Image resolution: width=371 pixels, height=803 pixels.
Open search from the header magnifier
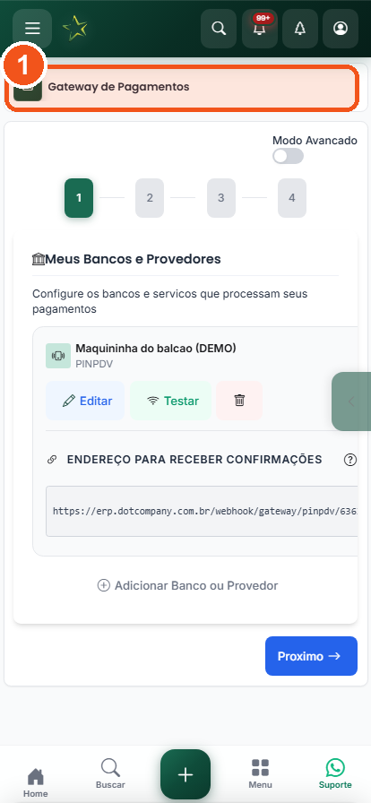[219, 29]
